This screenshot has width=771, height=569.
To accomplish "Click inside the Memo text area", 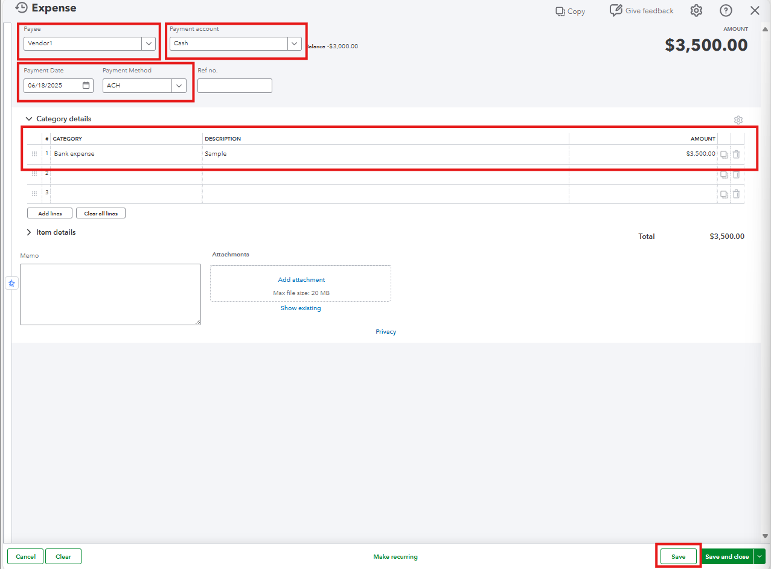I will [110, 294].
